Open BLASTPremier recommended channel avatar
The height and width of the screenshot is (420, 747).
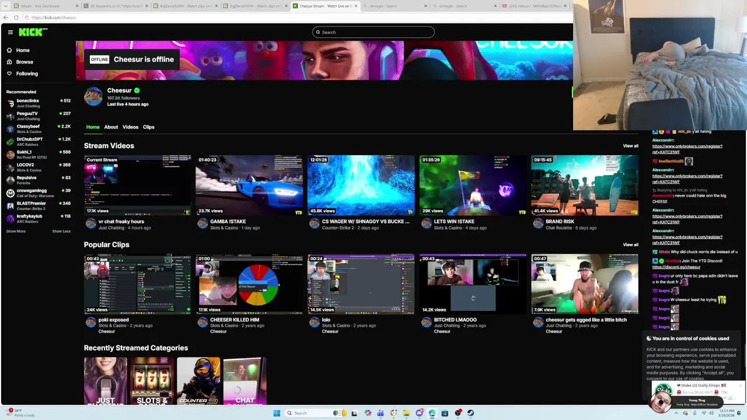click(x=11, y=206)
